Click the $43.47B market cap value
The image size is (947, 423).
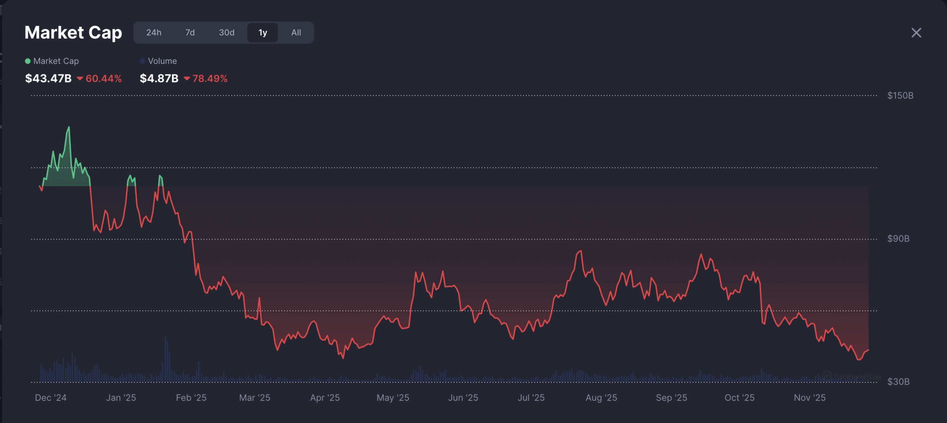(x=48, y=78)
